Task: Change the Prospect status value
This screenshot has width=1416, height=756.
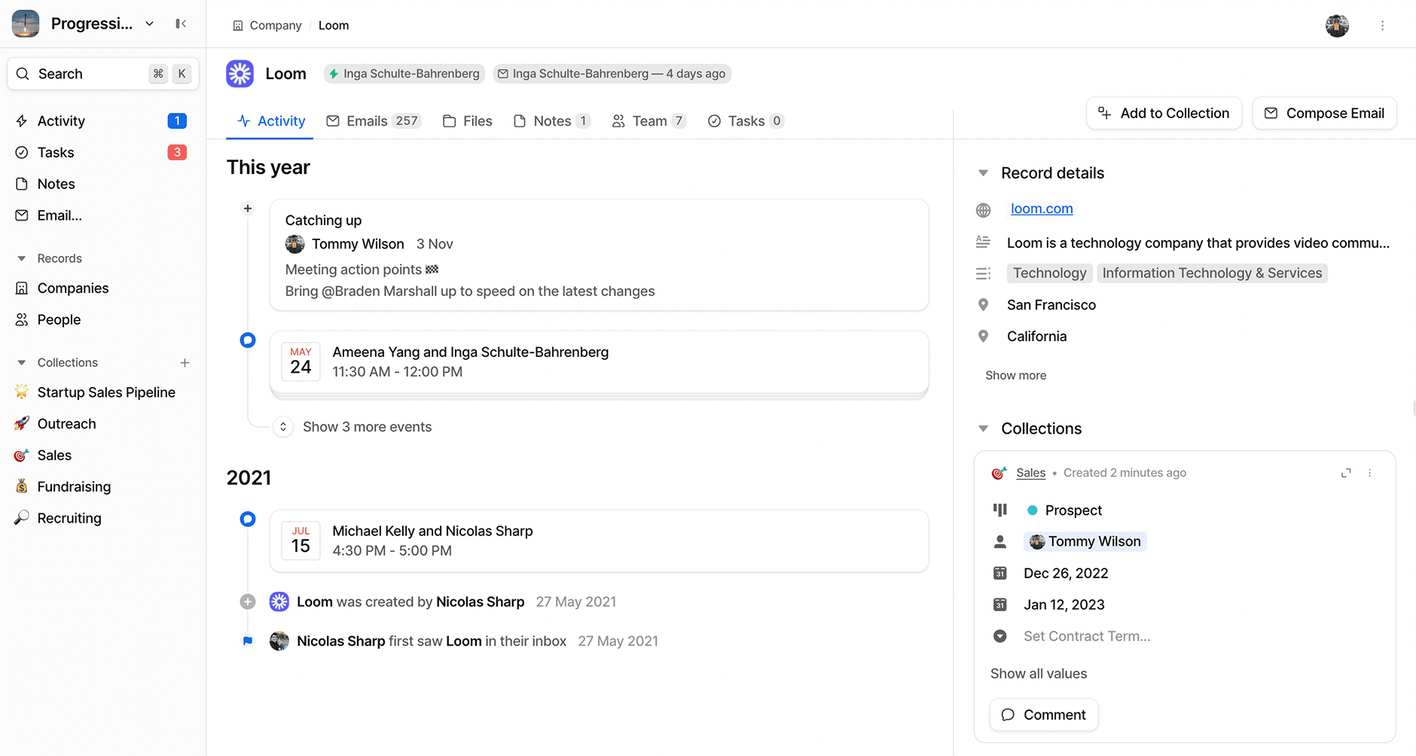Action: tap(1064, 511)
